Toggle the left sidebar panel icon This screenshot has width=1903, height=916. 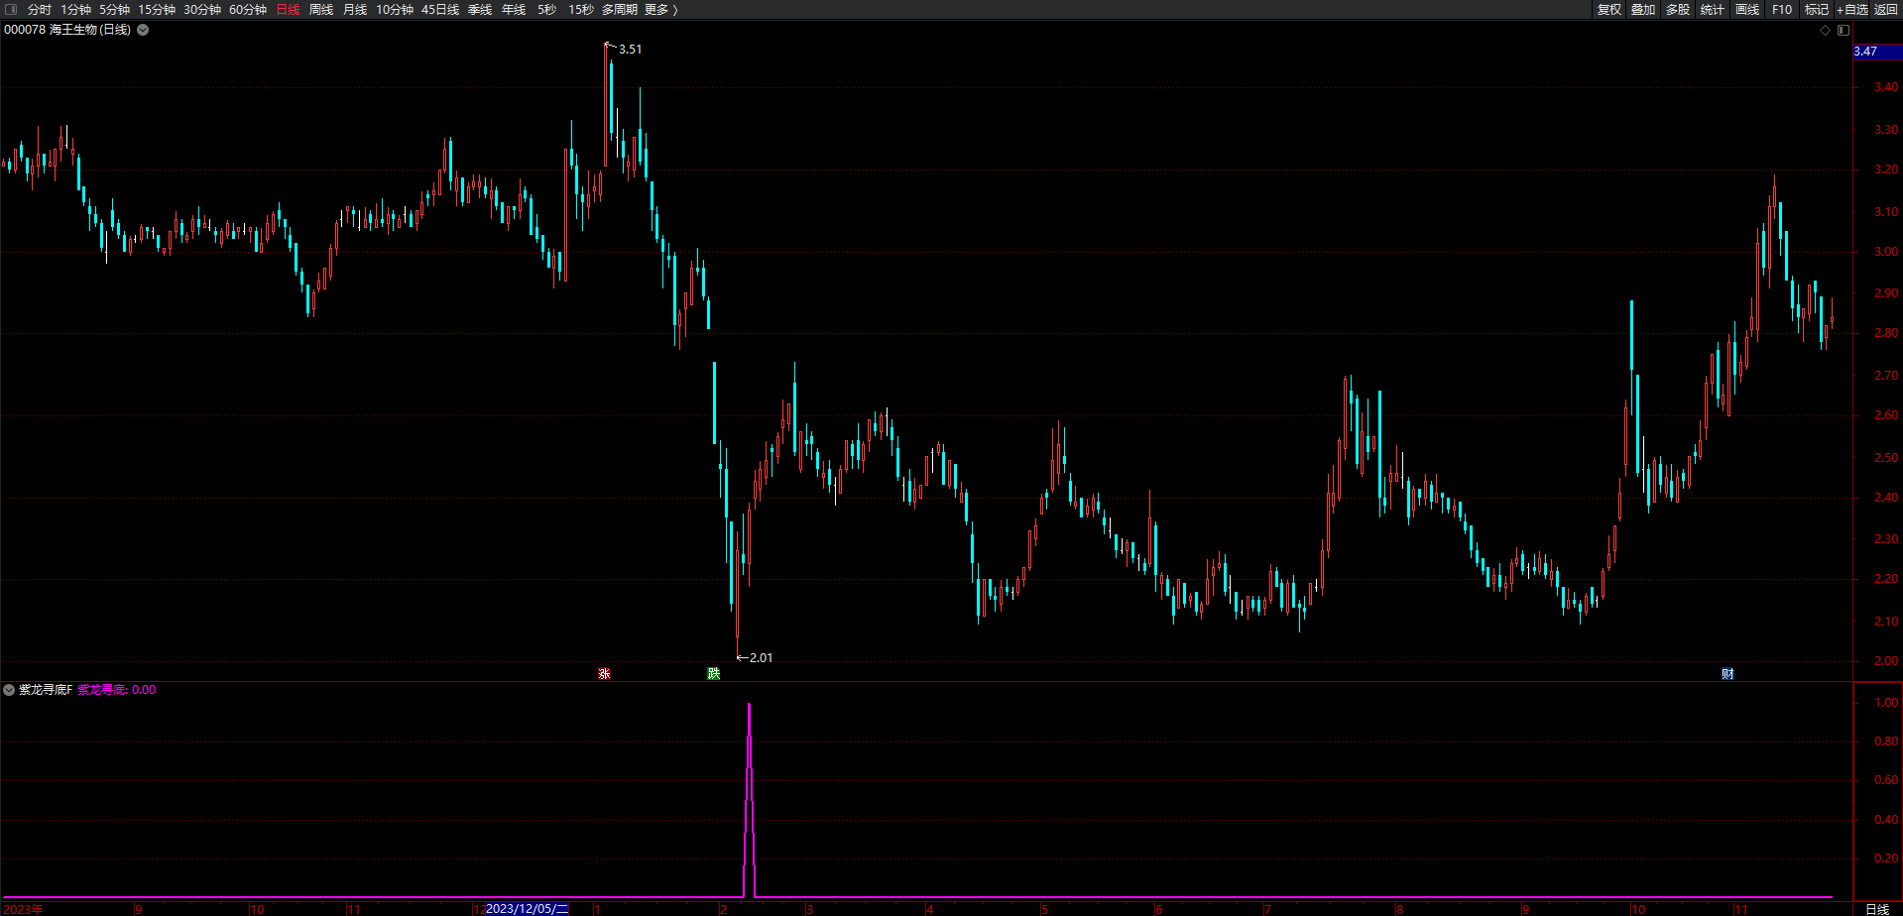tap(12, 9)
